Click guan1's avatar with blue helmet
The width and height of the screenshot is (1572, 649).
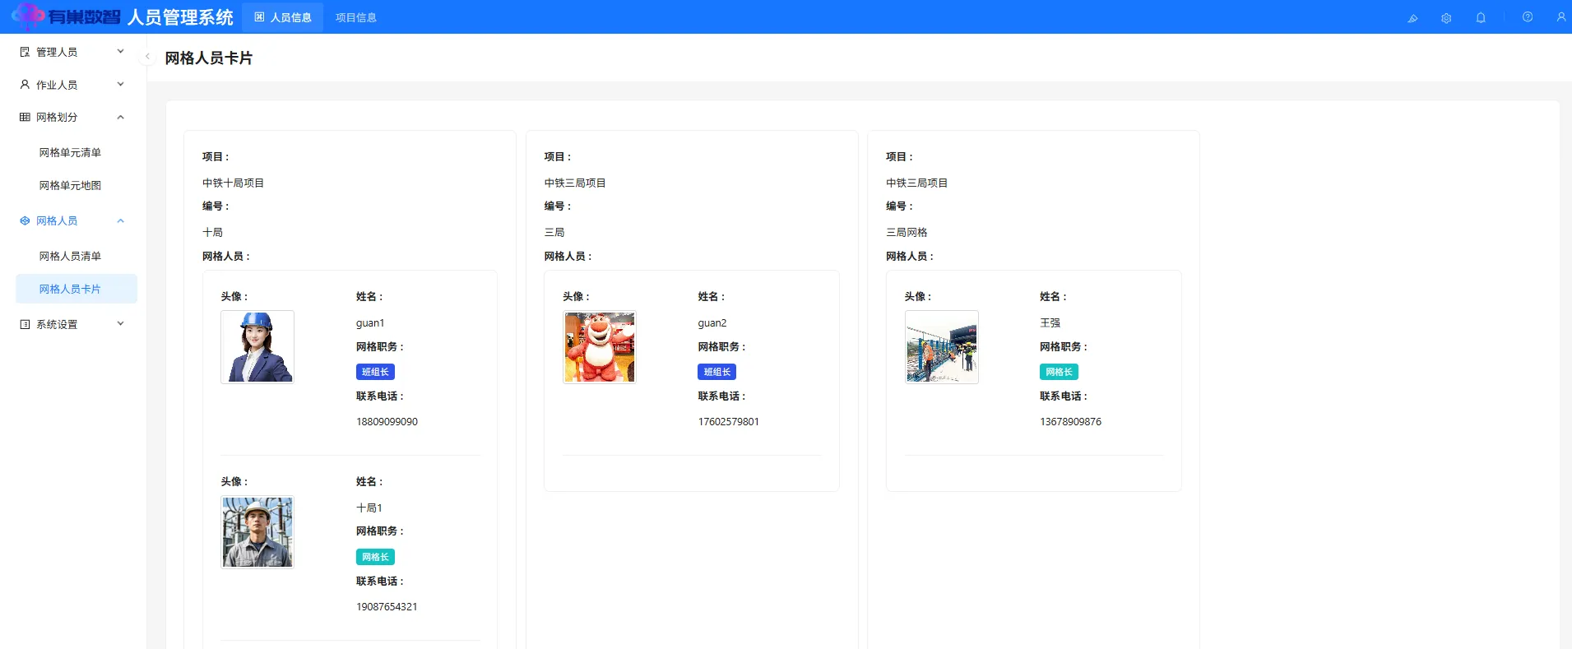point(257,346)
